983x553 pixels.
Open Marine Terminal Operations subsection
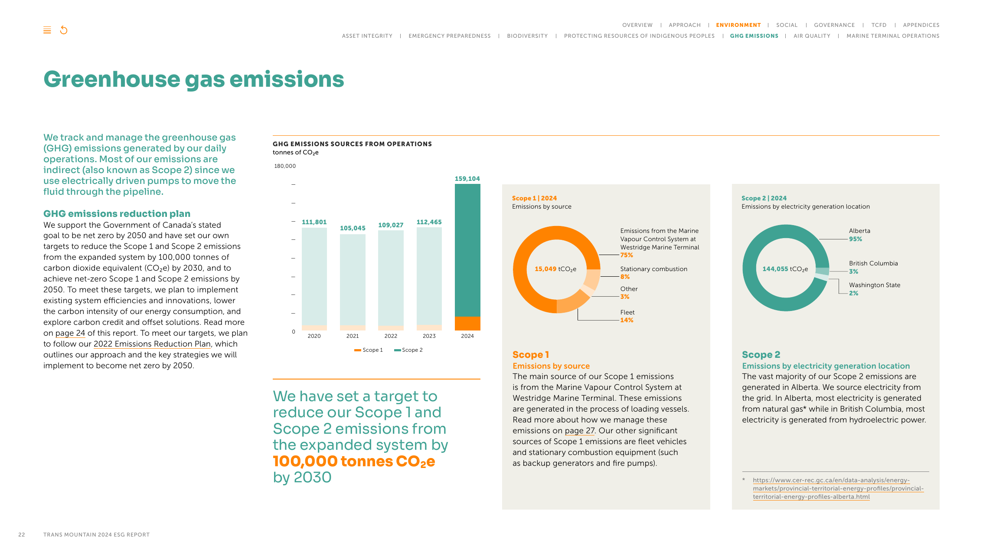point(893,36)
